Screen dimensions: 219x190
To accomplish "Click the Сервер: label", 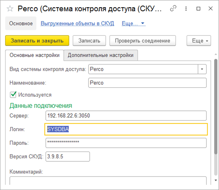I will (x=19, y=116).
